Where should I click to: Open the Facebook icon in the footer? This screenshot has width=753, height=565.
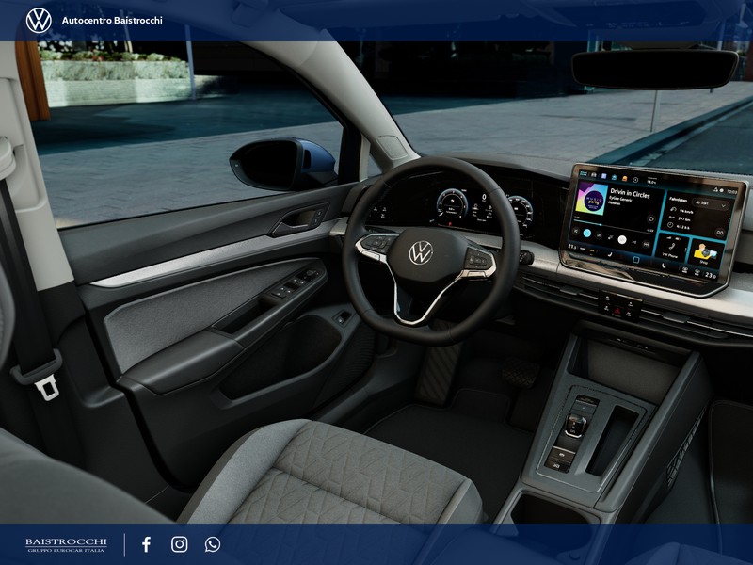pyautogui.click(x=147, y=544)
